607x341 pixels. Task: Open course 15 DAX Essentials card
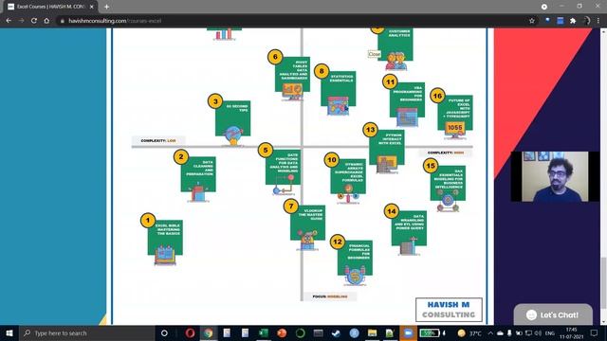[448, 183]
